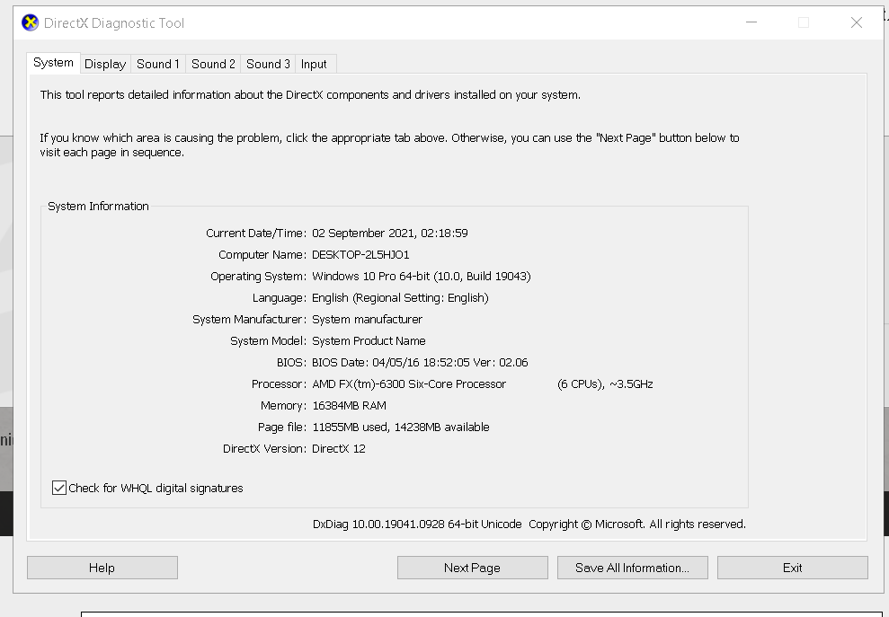Click the Next Page button
Image resolution: width=889 pixels, height=617 pixels.
click(472, 568)
